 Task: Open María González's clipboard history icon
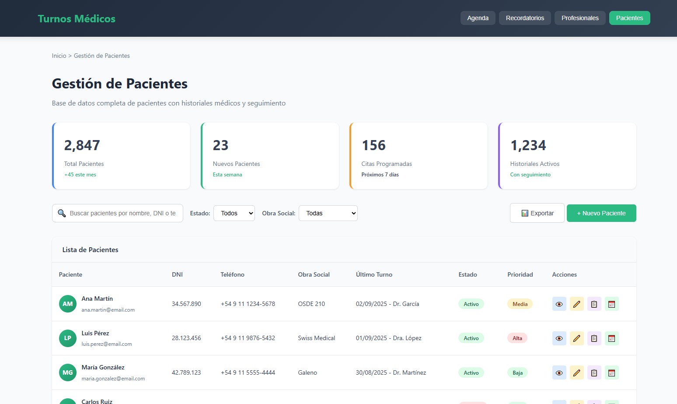click(594, 372)
